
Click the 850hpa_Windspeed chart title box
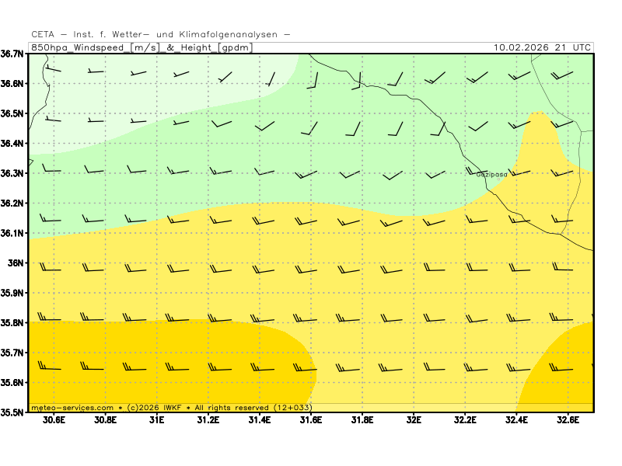click(141, 47)
